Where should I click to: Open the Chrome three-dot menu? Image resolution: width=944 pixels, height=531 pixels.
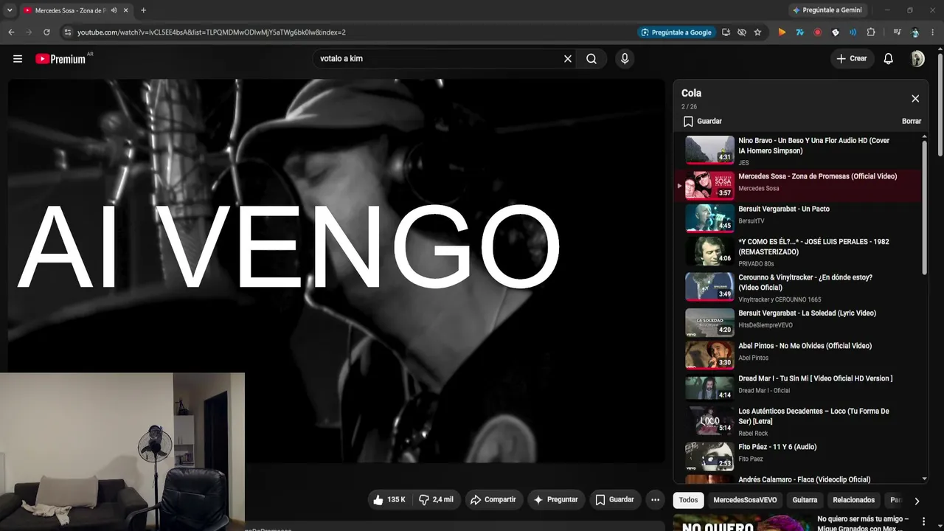coord(933,32)
